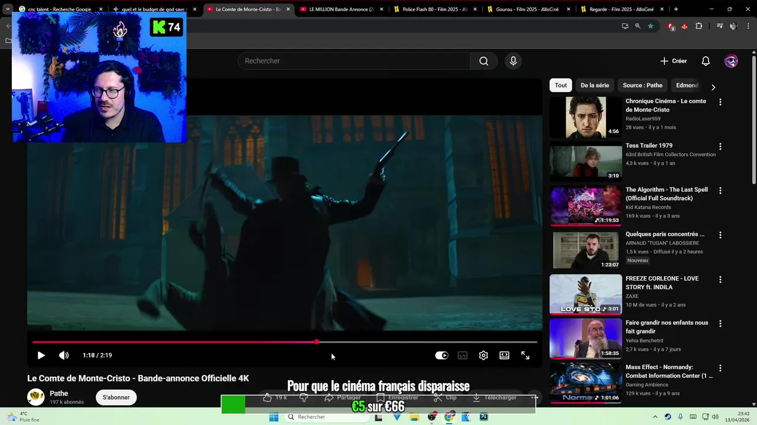Open options for The Algorithm video

pyautogui.click(x=720, y=191)
